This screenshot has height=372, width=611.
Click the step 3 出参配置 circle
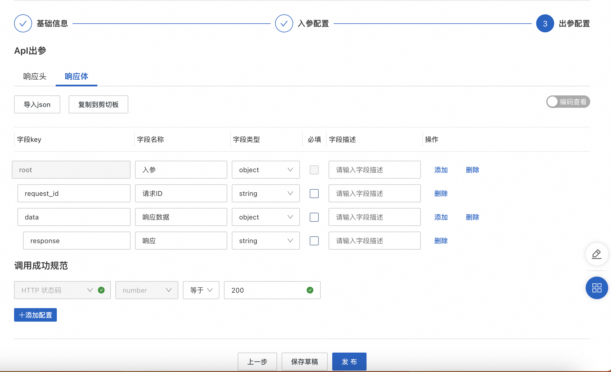tap(545, 23)
